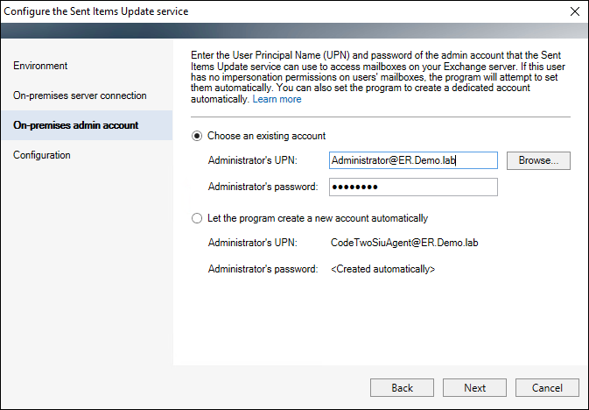Click the <Created automatically> password text
The height and width of the screenshot is (410, 589).
pos(382,269)
